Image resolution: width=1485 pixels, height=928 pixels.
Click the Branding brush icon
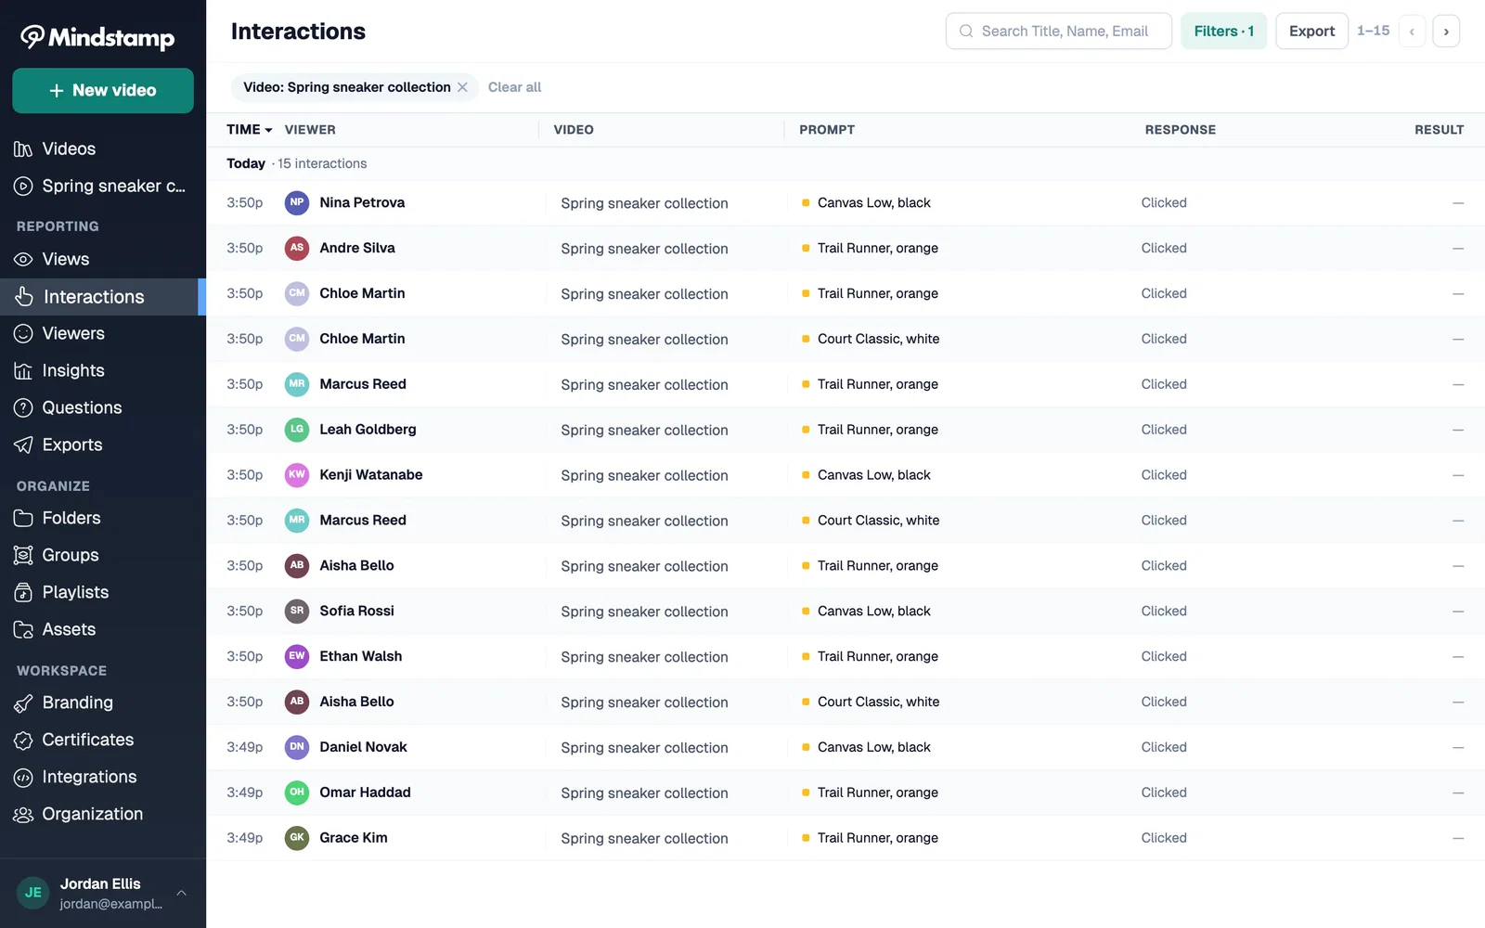(23, 703)
